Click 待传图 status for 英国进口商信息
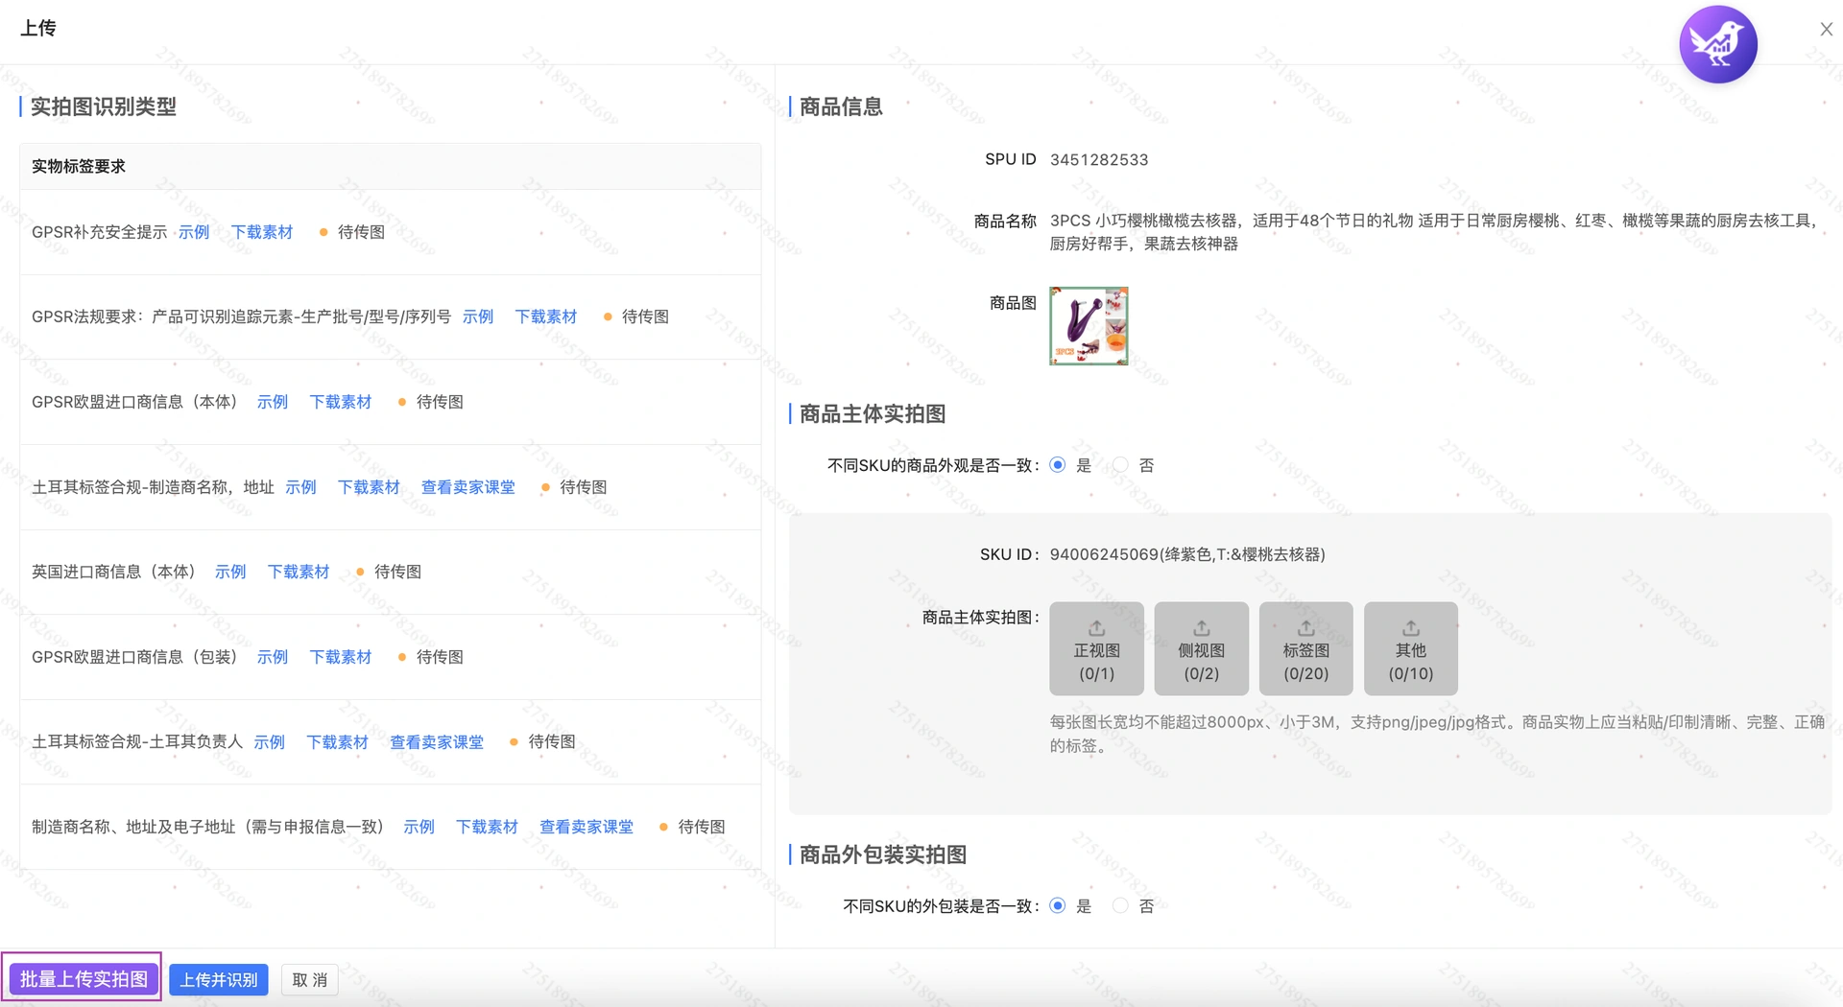 (398, 572)
